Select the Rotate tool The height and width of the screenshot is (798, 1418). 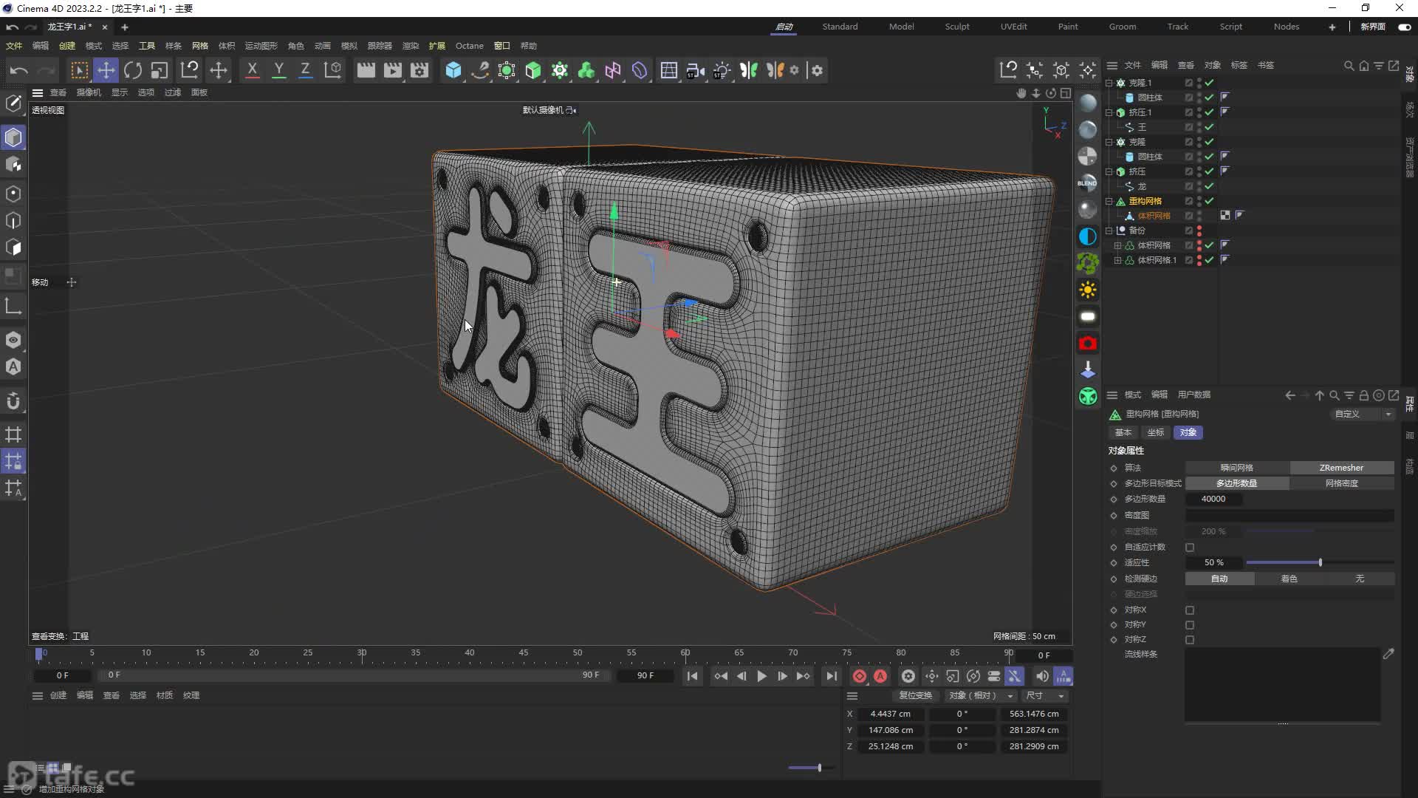pos(133,70)
